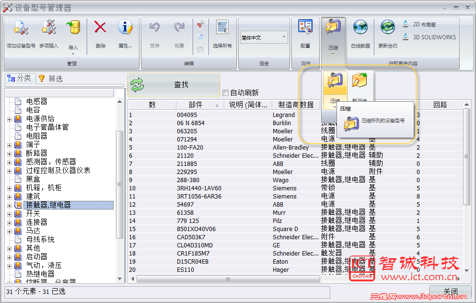The width and height of the screenshot is (476, 303).
Task: Expand the 过程控制及仪器仪表 node
Action: click(10, 171)
